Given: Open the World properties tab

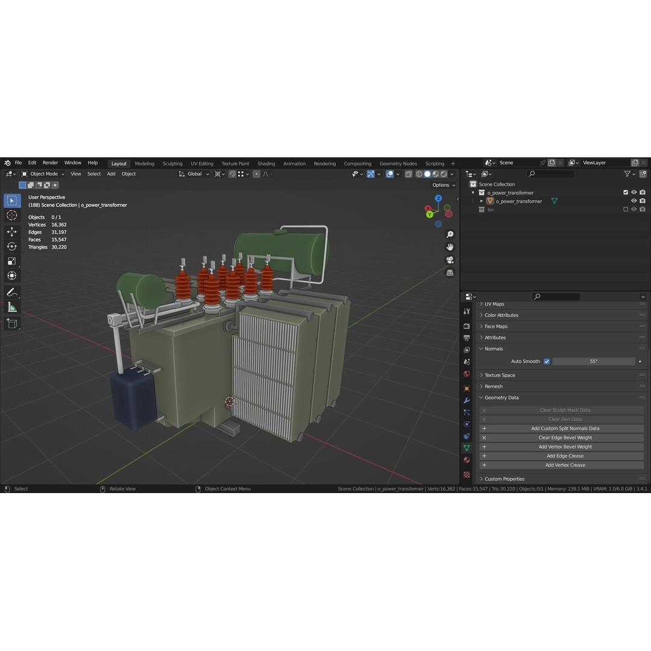Looking at the screenshot, I should [x=467, y=374].
